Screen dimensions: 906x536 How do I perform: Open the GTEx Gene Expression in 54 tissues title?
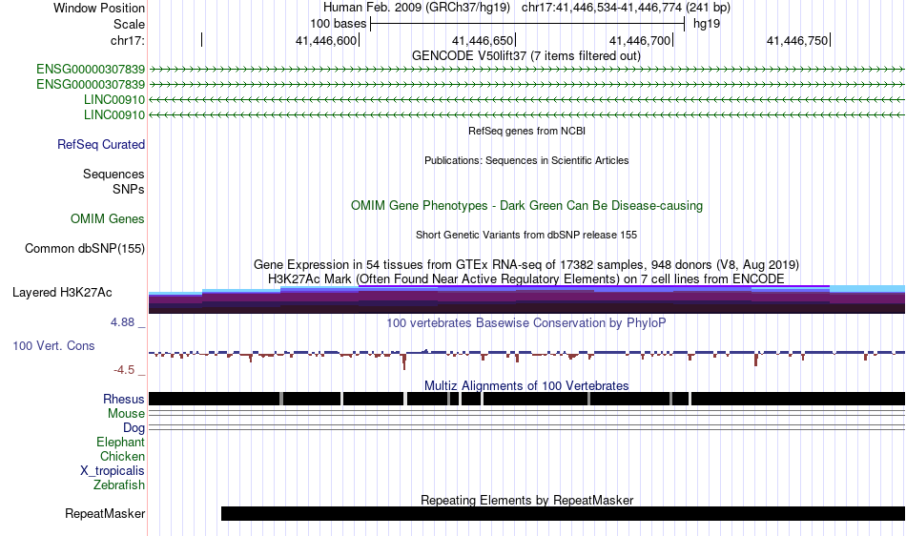pyautogui.click(x=526, y=264)
